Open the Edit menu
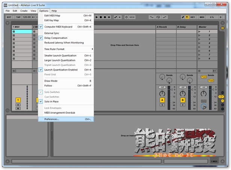231x170 pixels. [x=15, y=11]
